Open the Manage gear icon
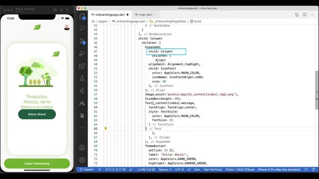Image resolution: width=319 pixels, height=179 pixels. 82,160
